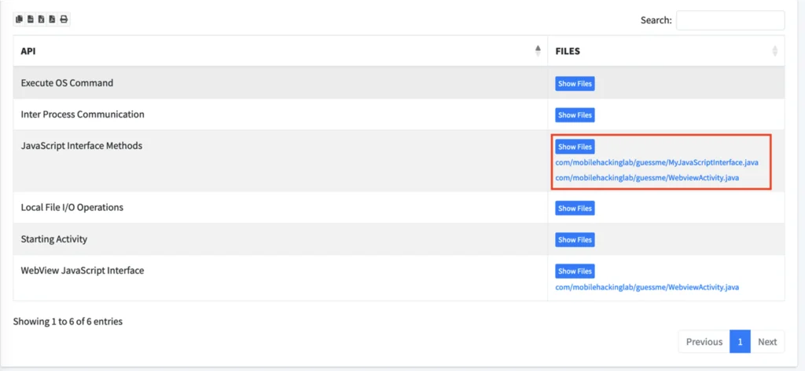The image size is (805, 371).
Task: Open WebviewActivity.java under WebView JavaScript Interface
Action: click(x=647, y=287)
